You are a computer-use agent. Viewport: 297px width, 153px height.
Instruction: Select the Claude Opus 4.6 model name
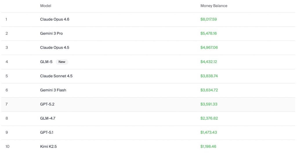coord(55,19)
